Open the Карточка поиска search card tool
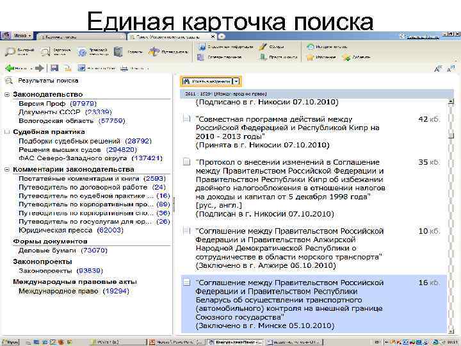Viewport: 461px width, 346px height. click(56, 52)
